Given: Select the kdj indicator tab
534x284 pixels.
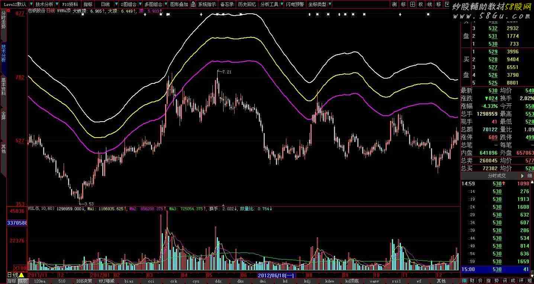Looking at the screenshot, I should click(307, 281).
